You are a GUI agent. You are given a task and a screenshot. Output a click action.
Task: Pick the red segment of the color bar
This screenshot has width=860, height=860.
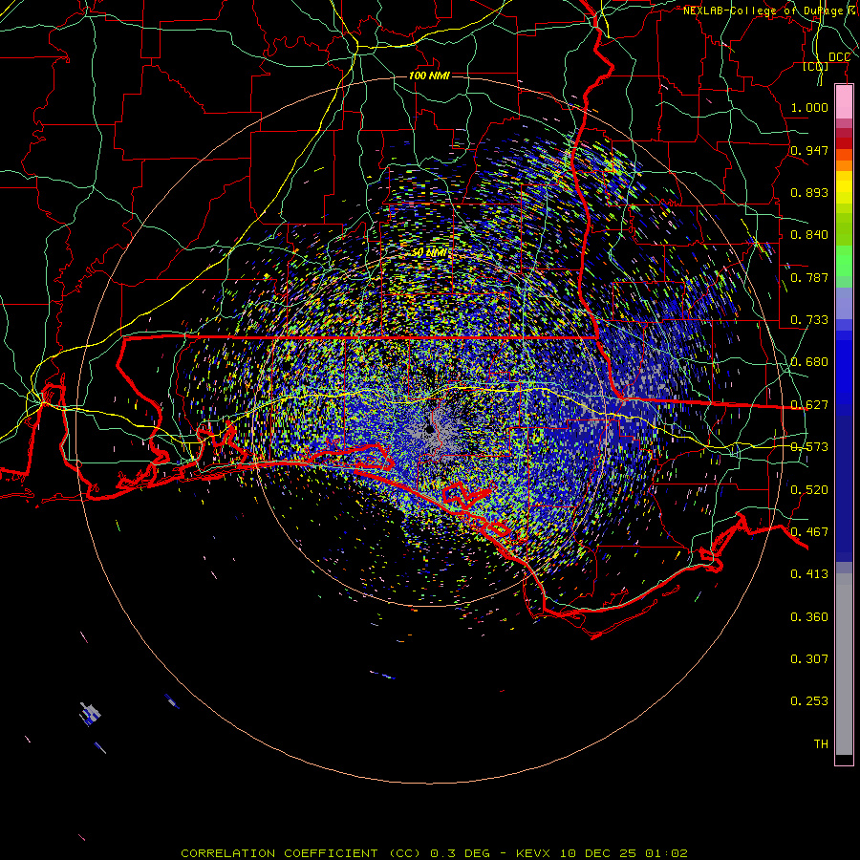tap(844, 143)
